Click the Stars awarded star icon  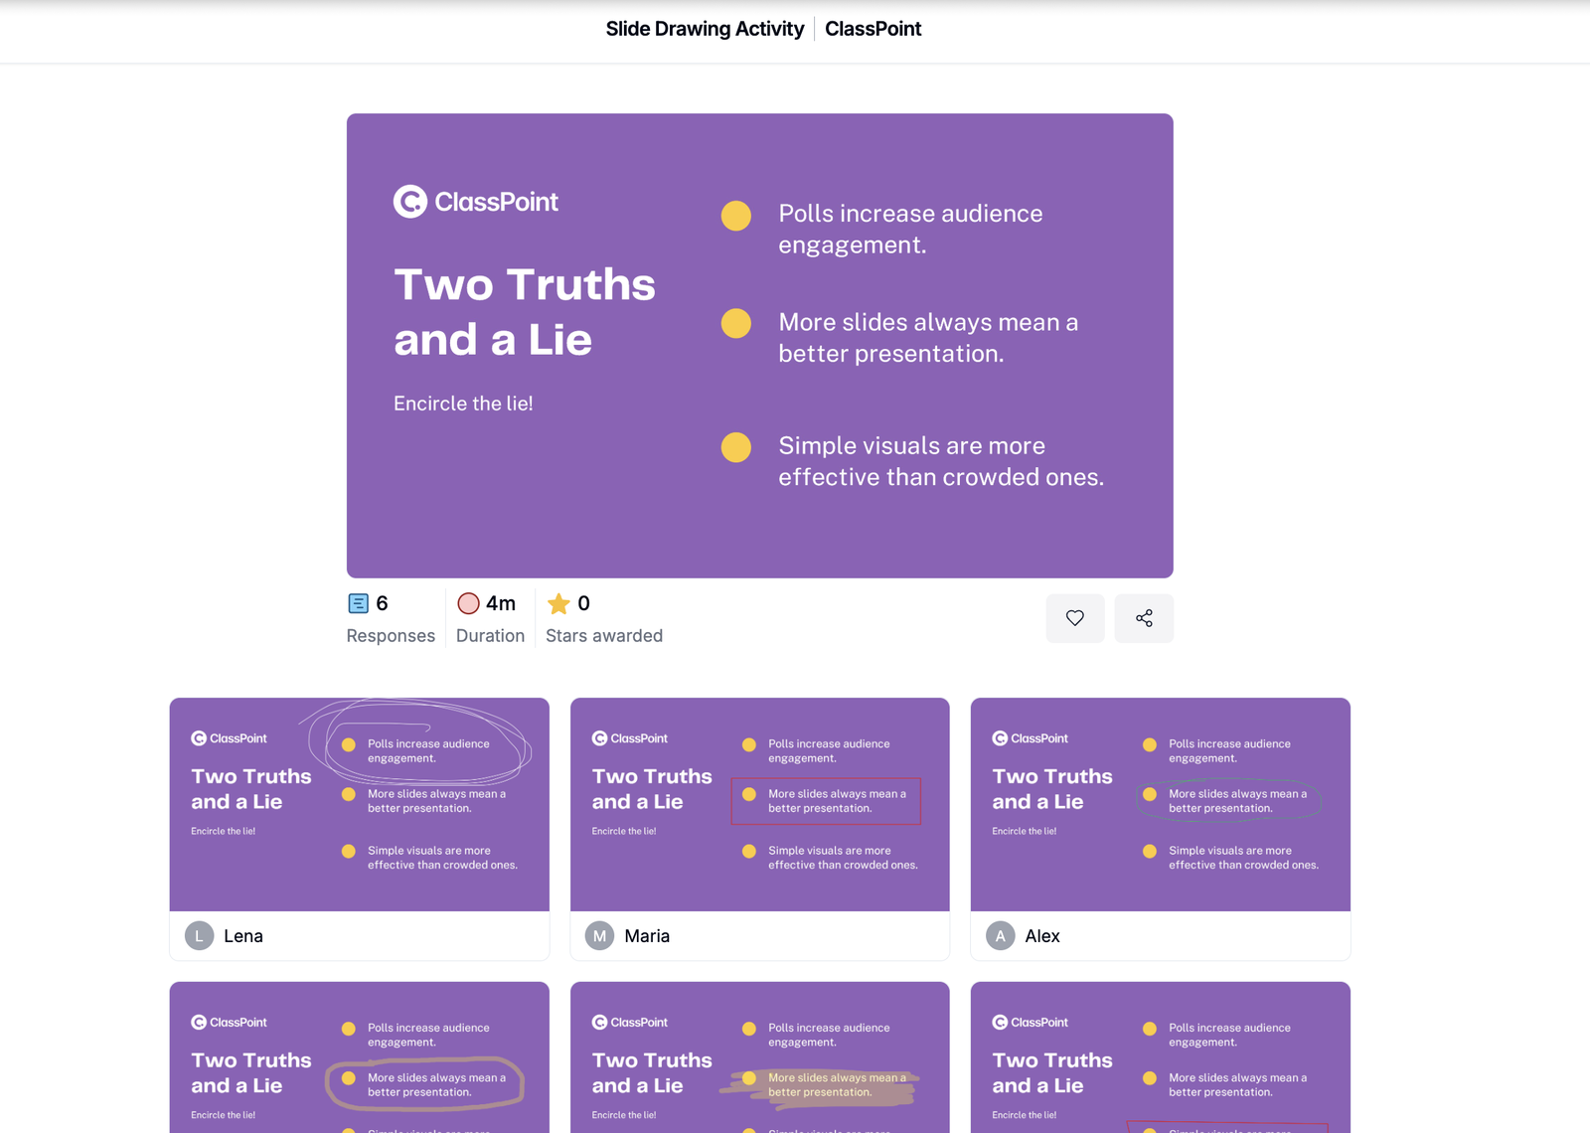(x=558, y=603)
